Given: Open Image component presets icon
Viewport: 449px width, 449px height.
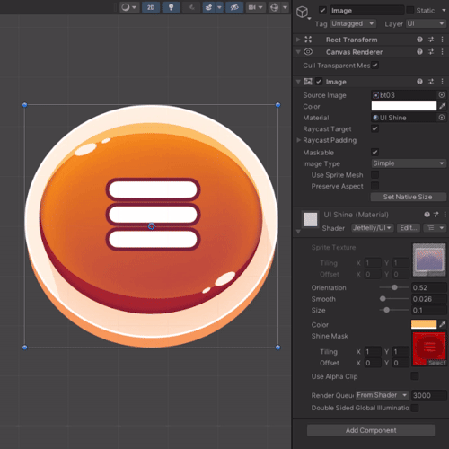Looking at the screenshot, I should 431,82.
